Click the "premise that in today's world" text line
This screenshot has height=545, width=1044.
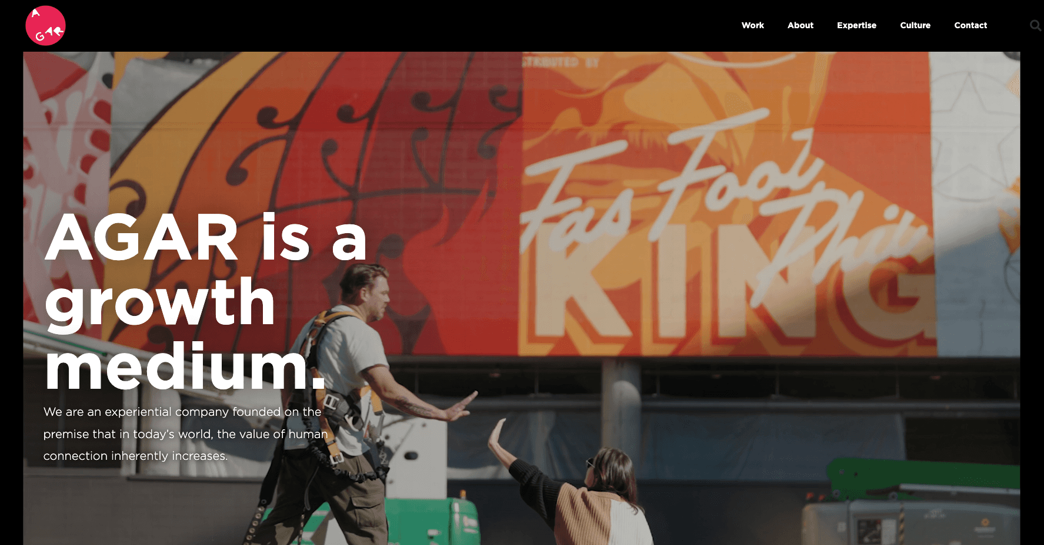[x=185, y=434]
